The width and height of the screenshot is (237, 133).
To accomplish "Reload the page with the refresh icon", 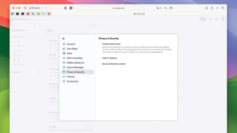I will (x=161, y=8).
